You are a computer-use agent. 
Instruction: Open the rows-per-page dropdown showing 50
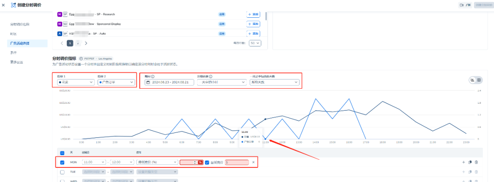coord(255,43)
